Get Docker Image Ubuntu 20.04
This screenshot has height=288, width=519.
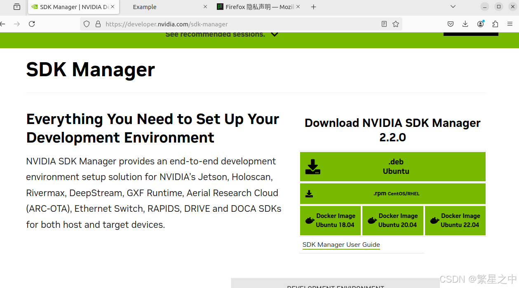click(393, 220)
